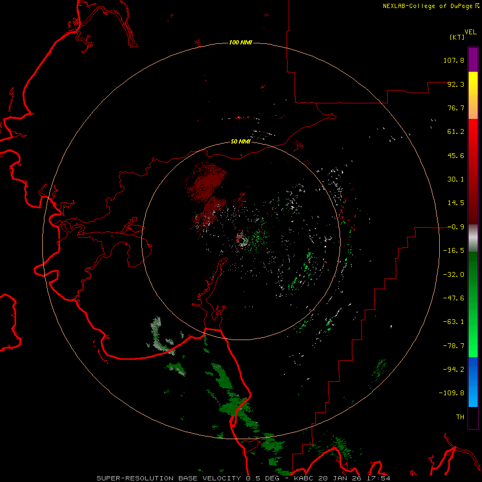Click the blue segment of velocity color bar
The image size is (482, 482).
pyautogui.click(x=473, y=382)
